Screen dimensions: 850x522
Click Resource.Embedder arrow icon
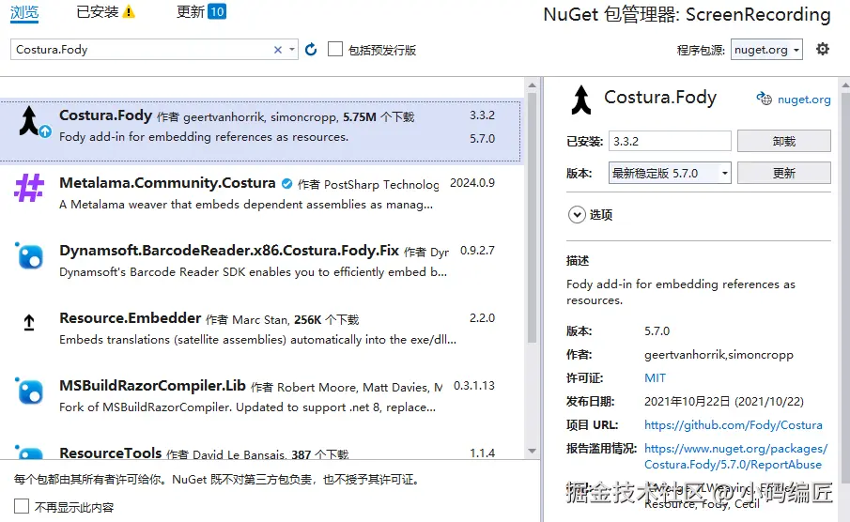click(29, 323)
